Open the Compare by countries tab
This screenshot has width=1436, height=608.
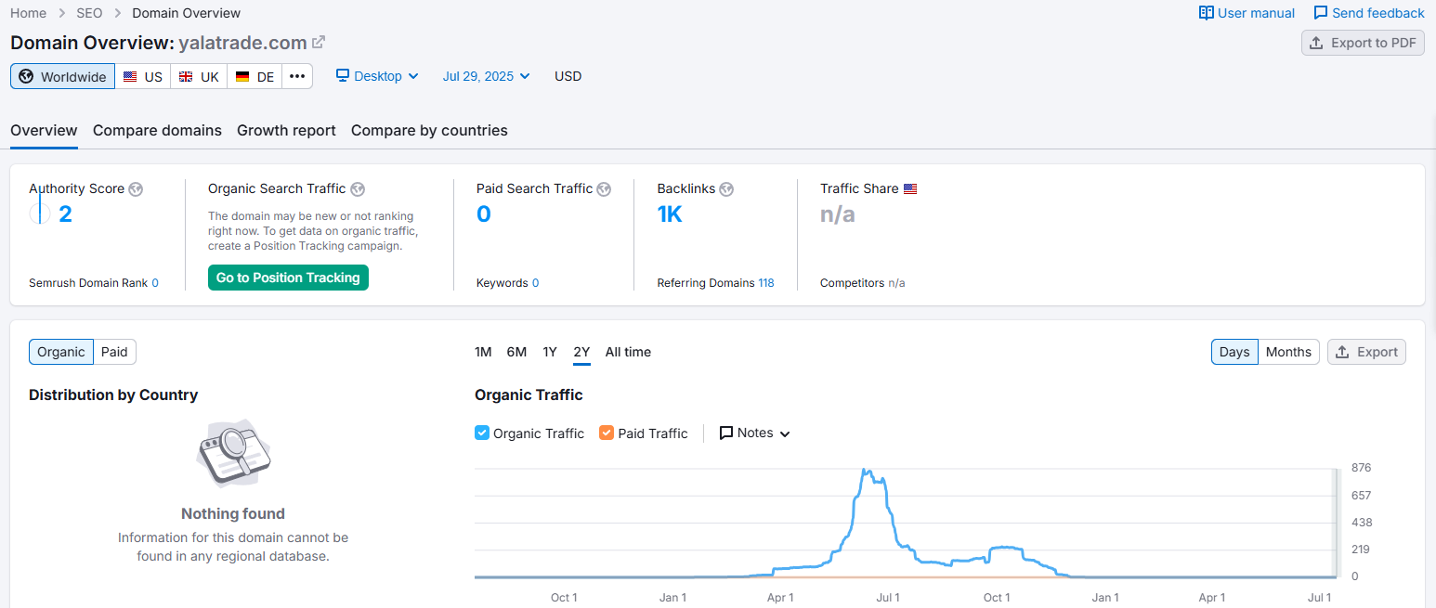tap(429, 130)
